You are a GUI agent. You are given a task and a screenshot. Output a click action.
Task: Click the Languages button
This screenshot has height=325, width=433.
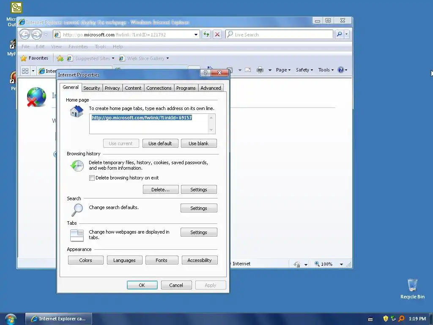124,260
